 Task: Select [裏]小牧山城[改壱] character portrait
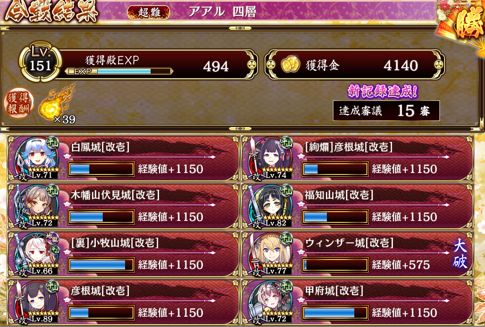pyautogui.click(x=35, y=254)
